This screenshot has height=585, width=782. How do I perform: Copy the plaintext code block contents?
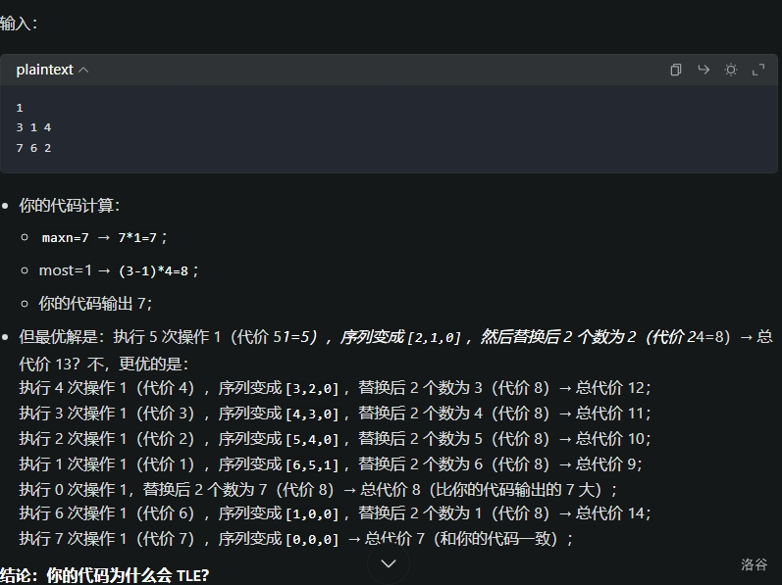[x=675, y=70]
